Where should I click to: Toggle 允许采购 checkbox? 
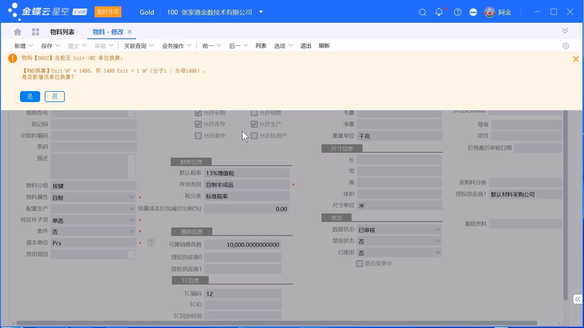(x=198, y=113)
